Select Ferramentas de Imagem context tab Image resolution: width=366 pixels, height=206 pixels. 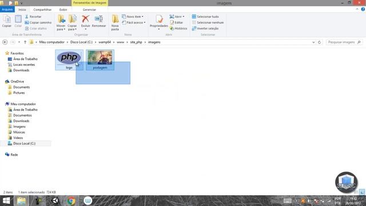[90, 3]
